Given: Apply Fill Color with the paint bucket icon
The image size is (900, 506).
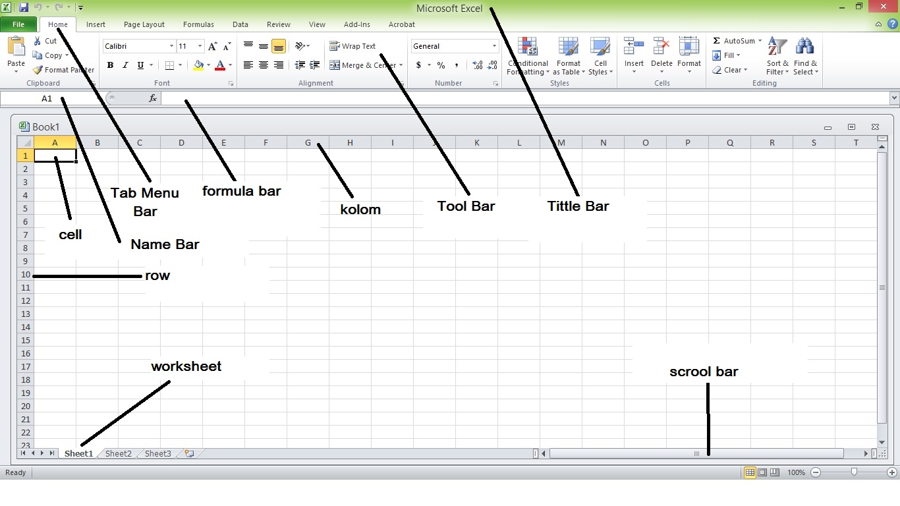Looking at the screenshot, I should click(x=198, y=65).
